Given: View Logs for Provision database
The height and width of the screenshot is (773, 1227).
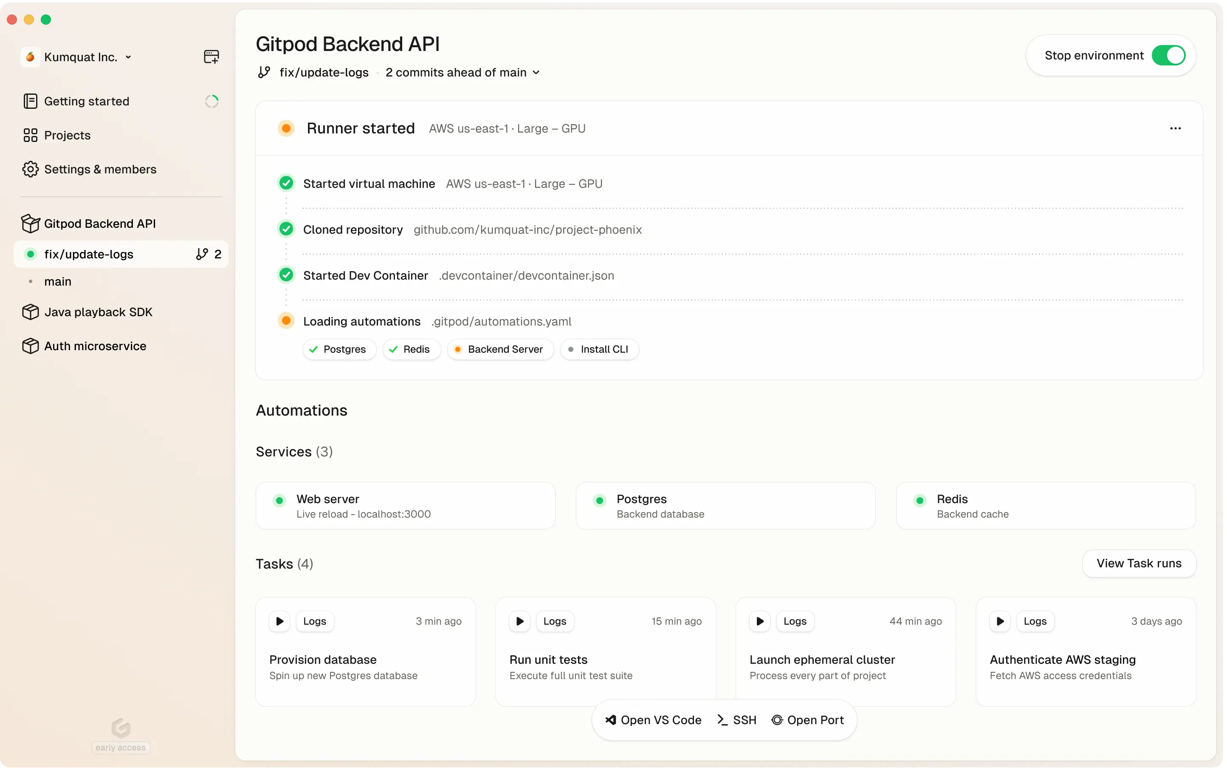Looking at the screenshot, I should pyautogui.click(x=314, y=622).
